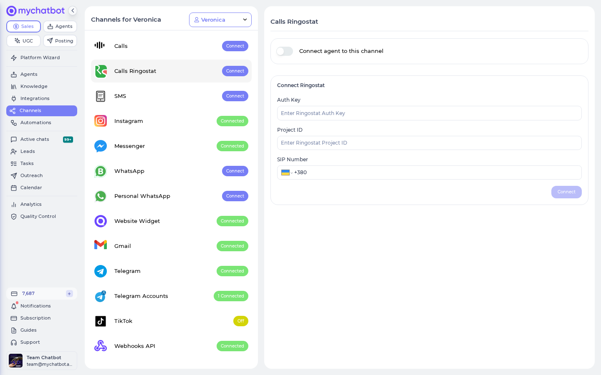Open Platform Wizard
601x375 pixels.
[42, 57]
